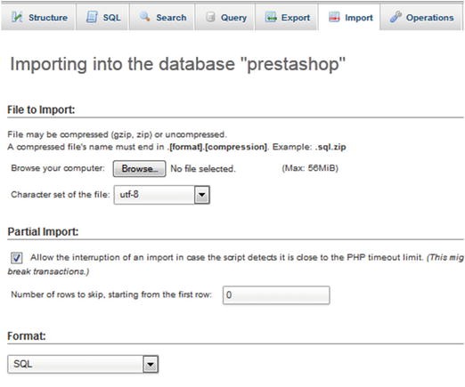This screenshot has width=465, height=387.
Task: Switch to the Export tab
Action: coord(287,17)
